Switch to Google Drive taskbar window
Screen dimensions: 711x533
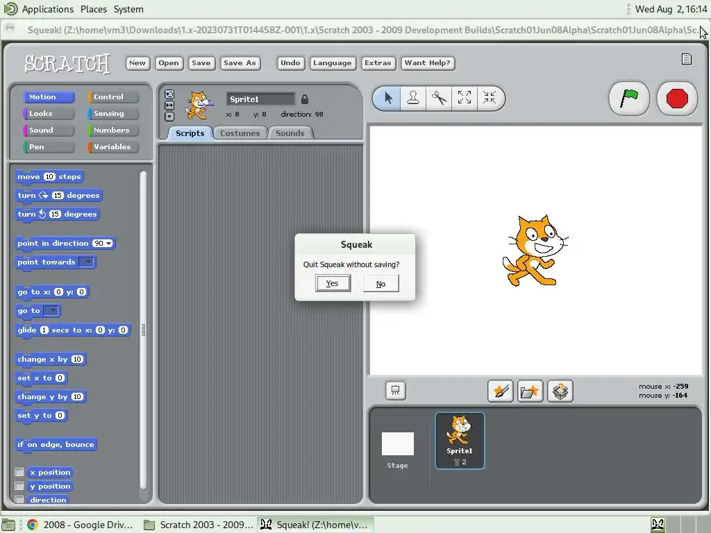81,525
